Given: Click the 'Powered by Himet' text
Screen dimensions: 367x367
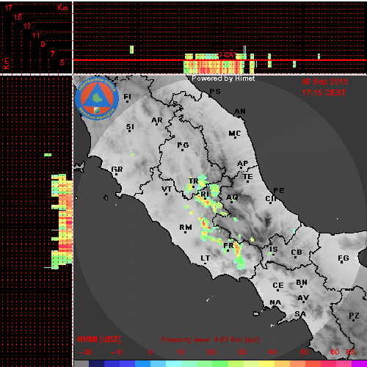Looking at the screenshot, I should (x=223, y=79).
